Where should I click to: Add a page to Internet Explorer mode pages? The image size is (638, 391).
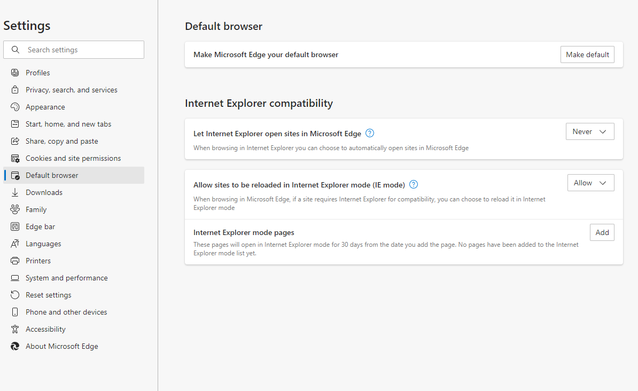(602, 232)
